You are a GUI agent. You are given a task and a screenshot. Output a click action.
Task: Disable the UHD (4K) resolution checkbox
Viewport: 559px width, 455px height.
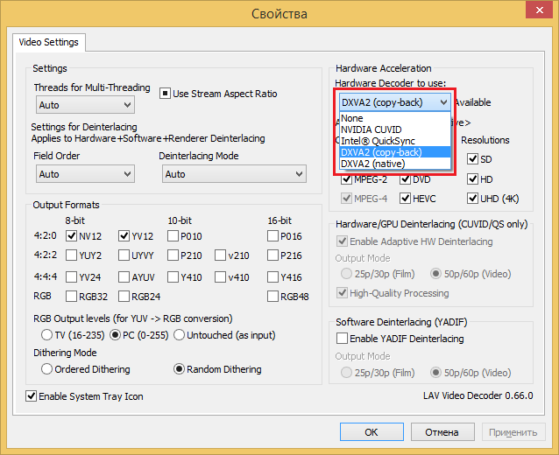(x=473, y=199)
